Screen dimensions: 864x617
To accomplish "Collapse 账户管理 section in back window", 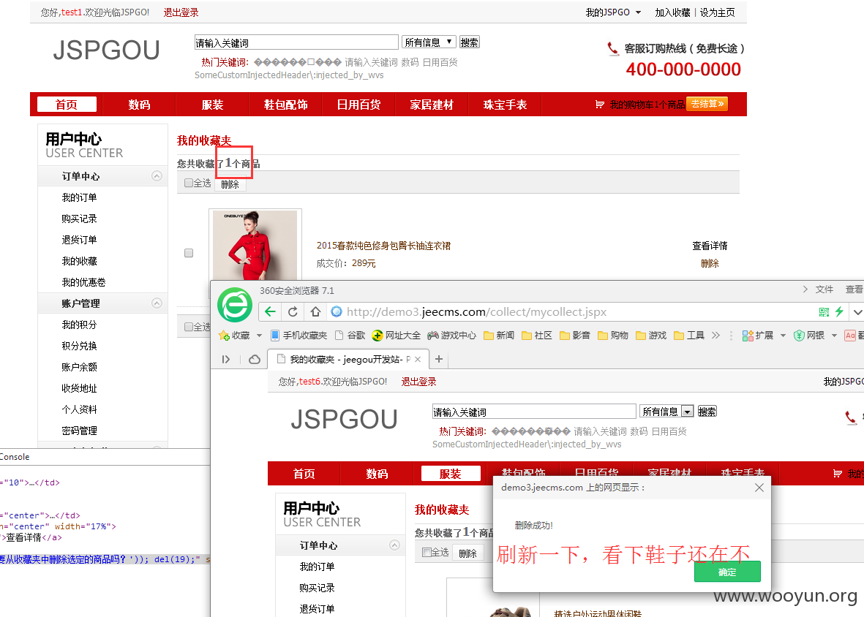I will pyautogui.click(x=157, y=303).
